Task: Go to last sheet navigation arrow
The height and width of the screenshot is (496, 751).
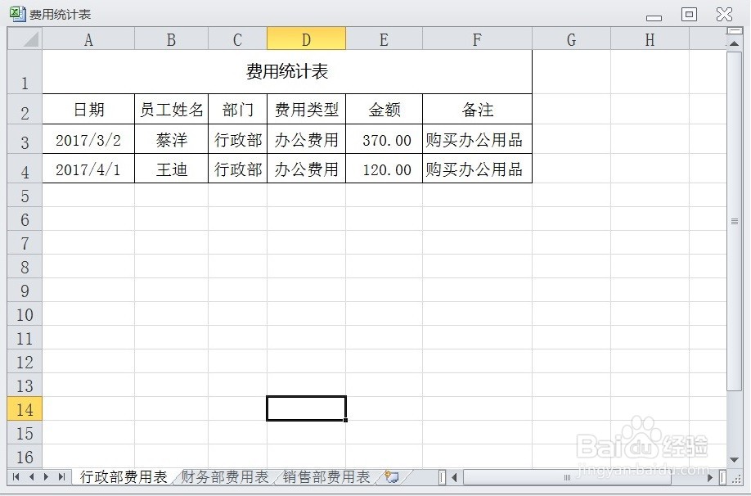Action: click(61, 476)
